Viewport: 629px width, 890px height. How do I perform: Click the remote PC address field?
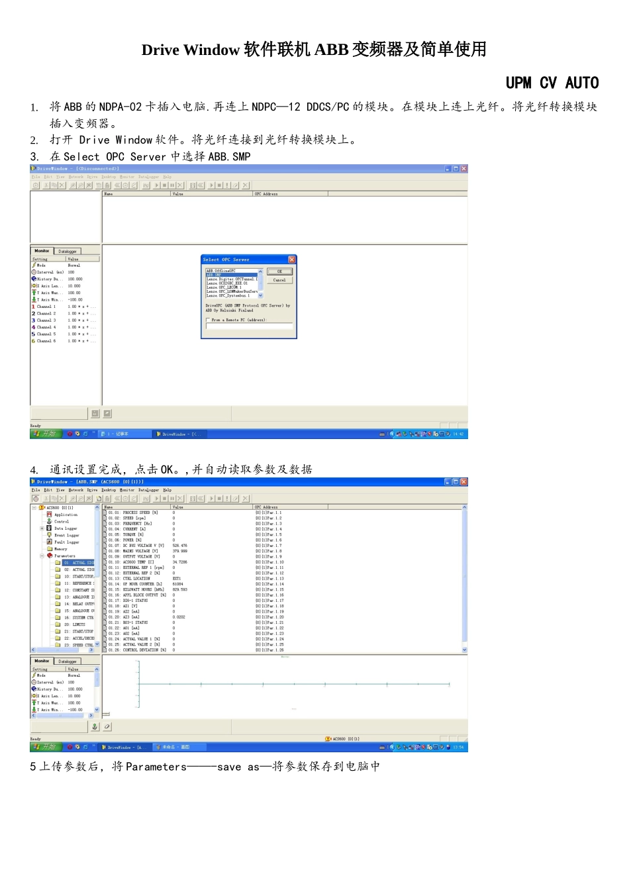click(x=249, y=326)
